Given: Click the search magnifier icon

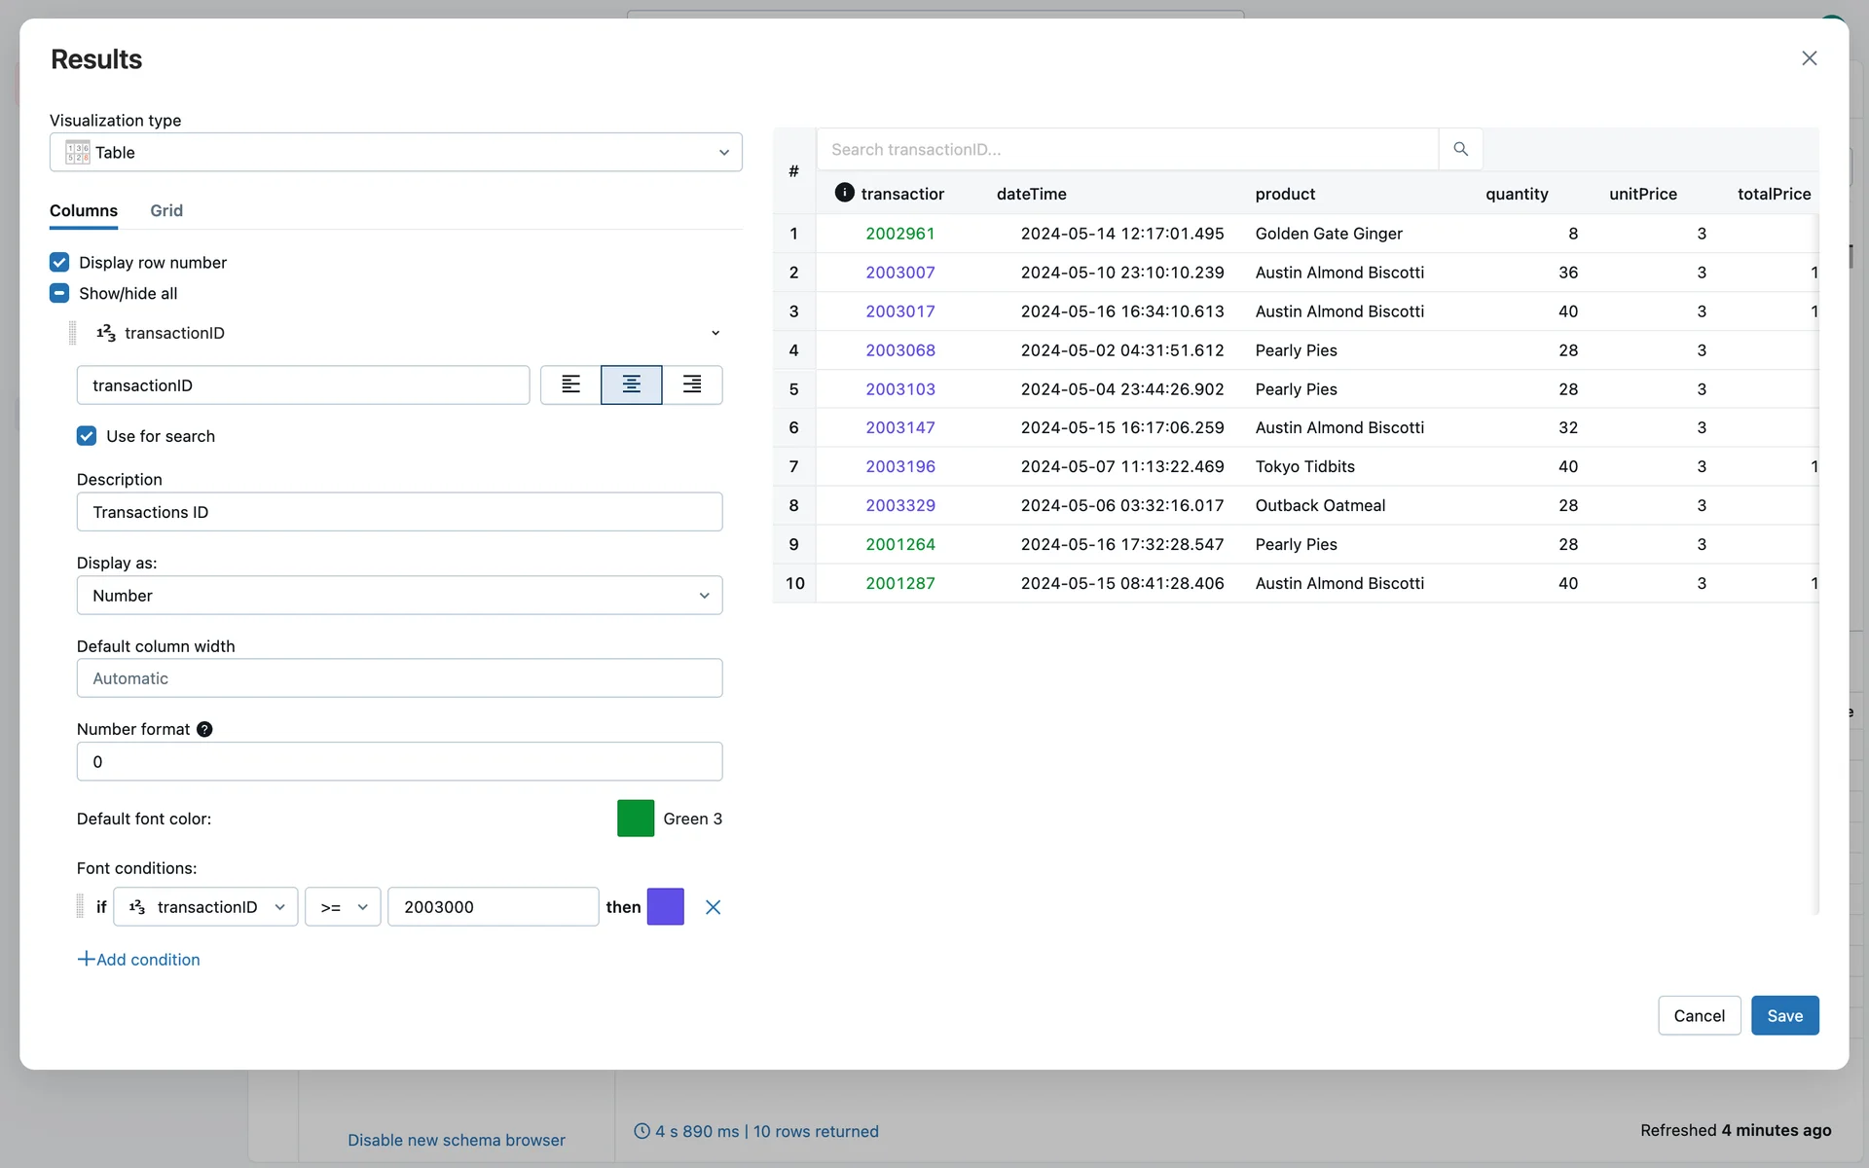Looking at the screenshot, I should tap(1460, 149).
